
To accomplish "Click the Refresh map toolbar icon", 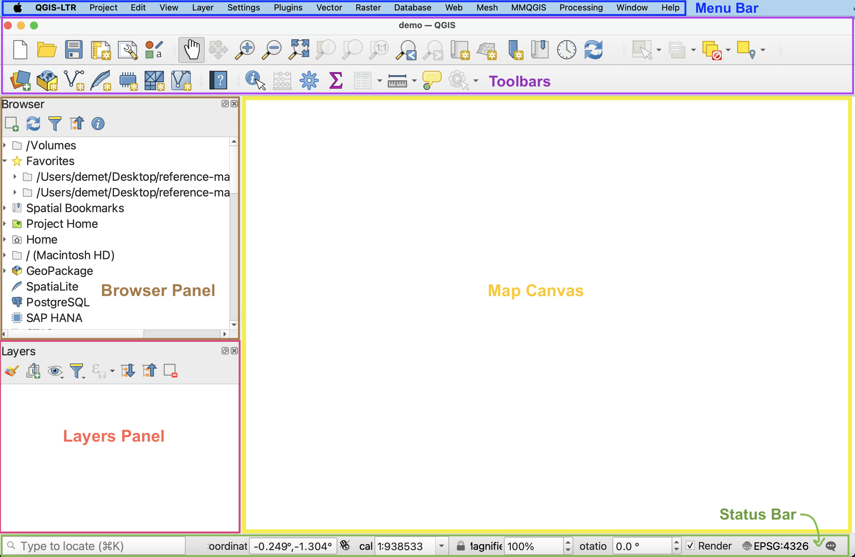I will coord(593,50).
